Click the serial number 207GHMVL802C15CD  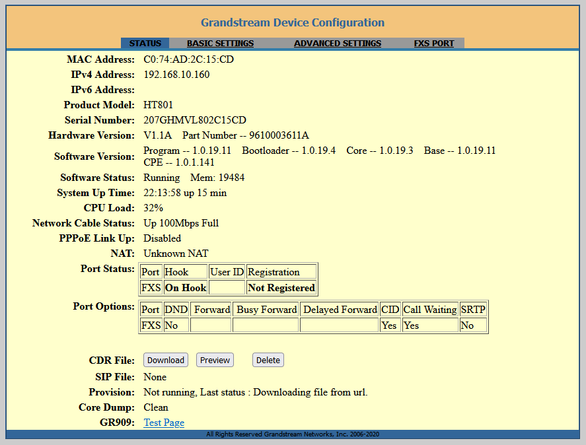coord(195,120)
